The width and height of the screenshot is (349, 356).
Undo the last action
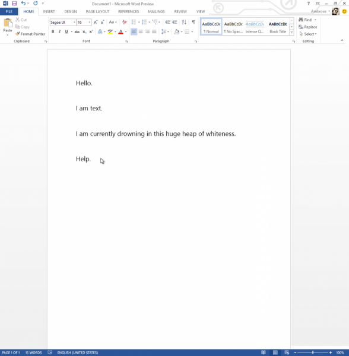click(x=23, y=4)
